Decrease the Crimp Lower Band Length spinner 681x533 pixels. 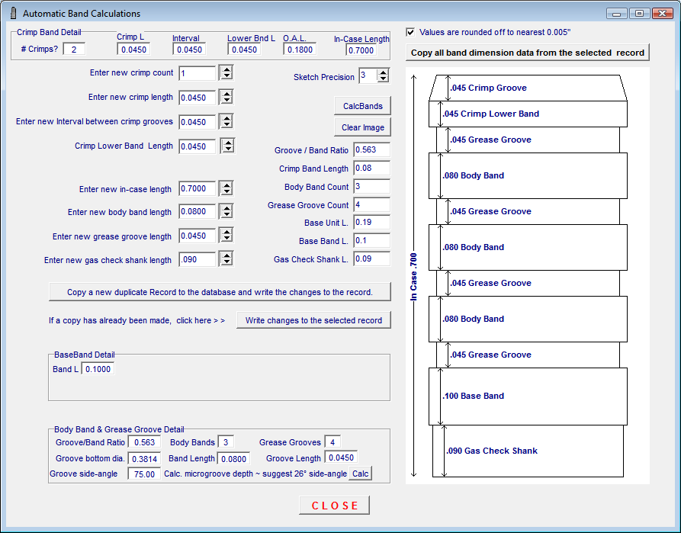point(227,149)
